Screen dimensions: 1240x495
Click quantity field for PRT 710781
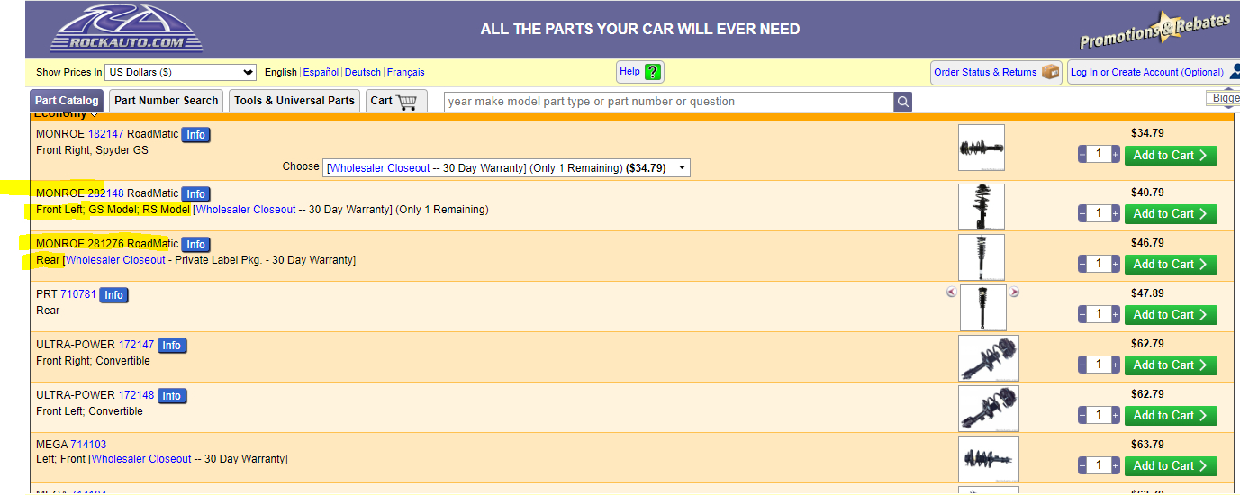coord(1099,315)
